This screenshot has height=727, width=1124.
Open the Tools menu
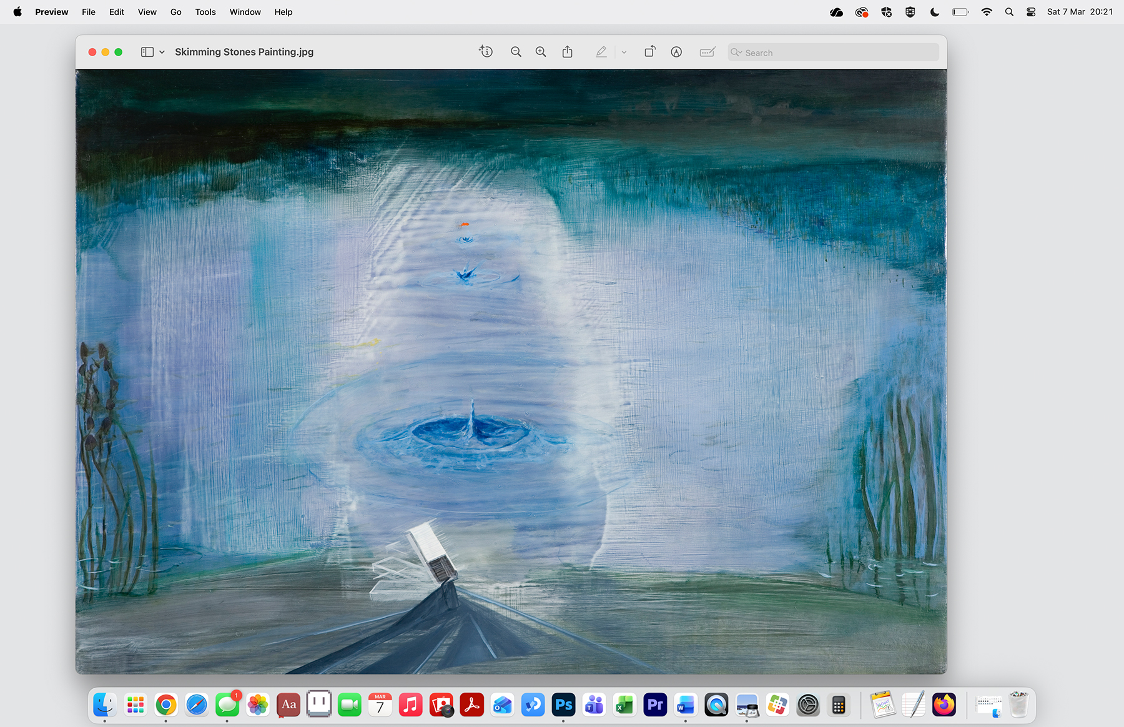pos(205,12)
